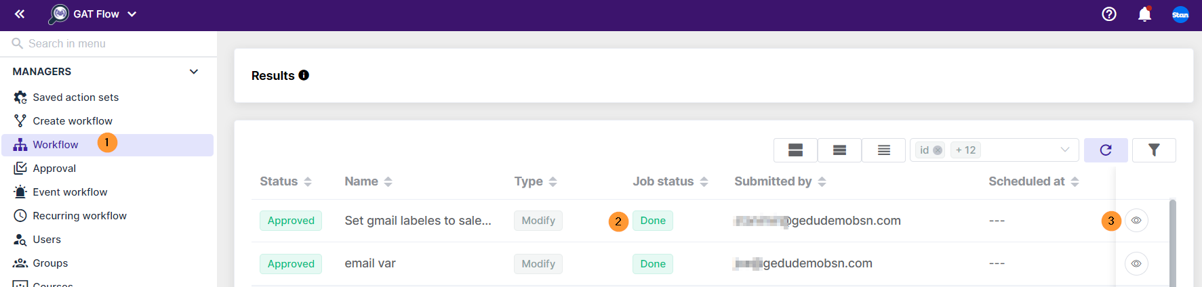Open the GAT Flow app switcher dropdown

pyautogui.click(x=132, y=14)
